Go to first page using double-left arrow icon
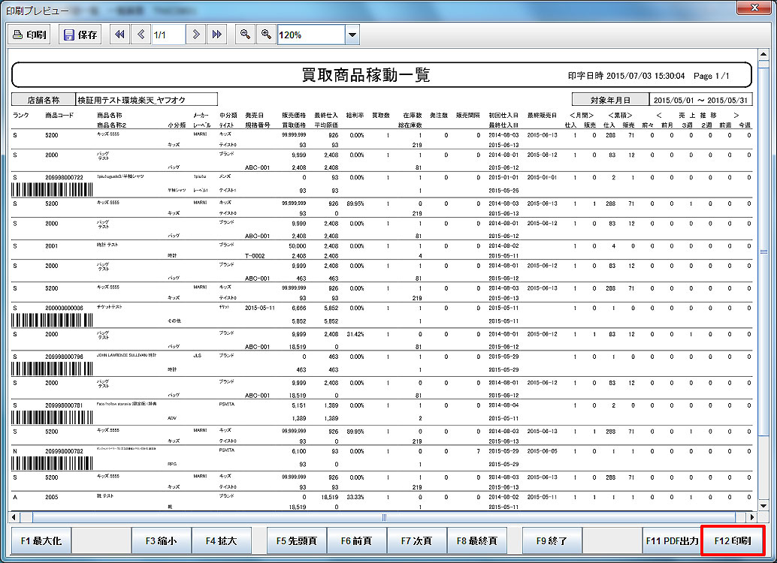777x563 pixels. tap(119, 35)
